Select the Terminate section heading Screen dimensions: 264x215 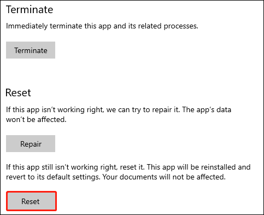click(30, 9)
